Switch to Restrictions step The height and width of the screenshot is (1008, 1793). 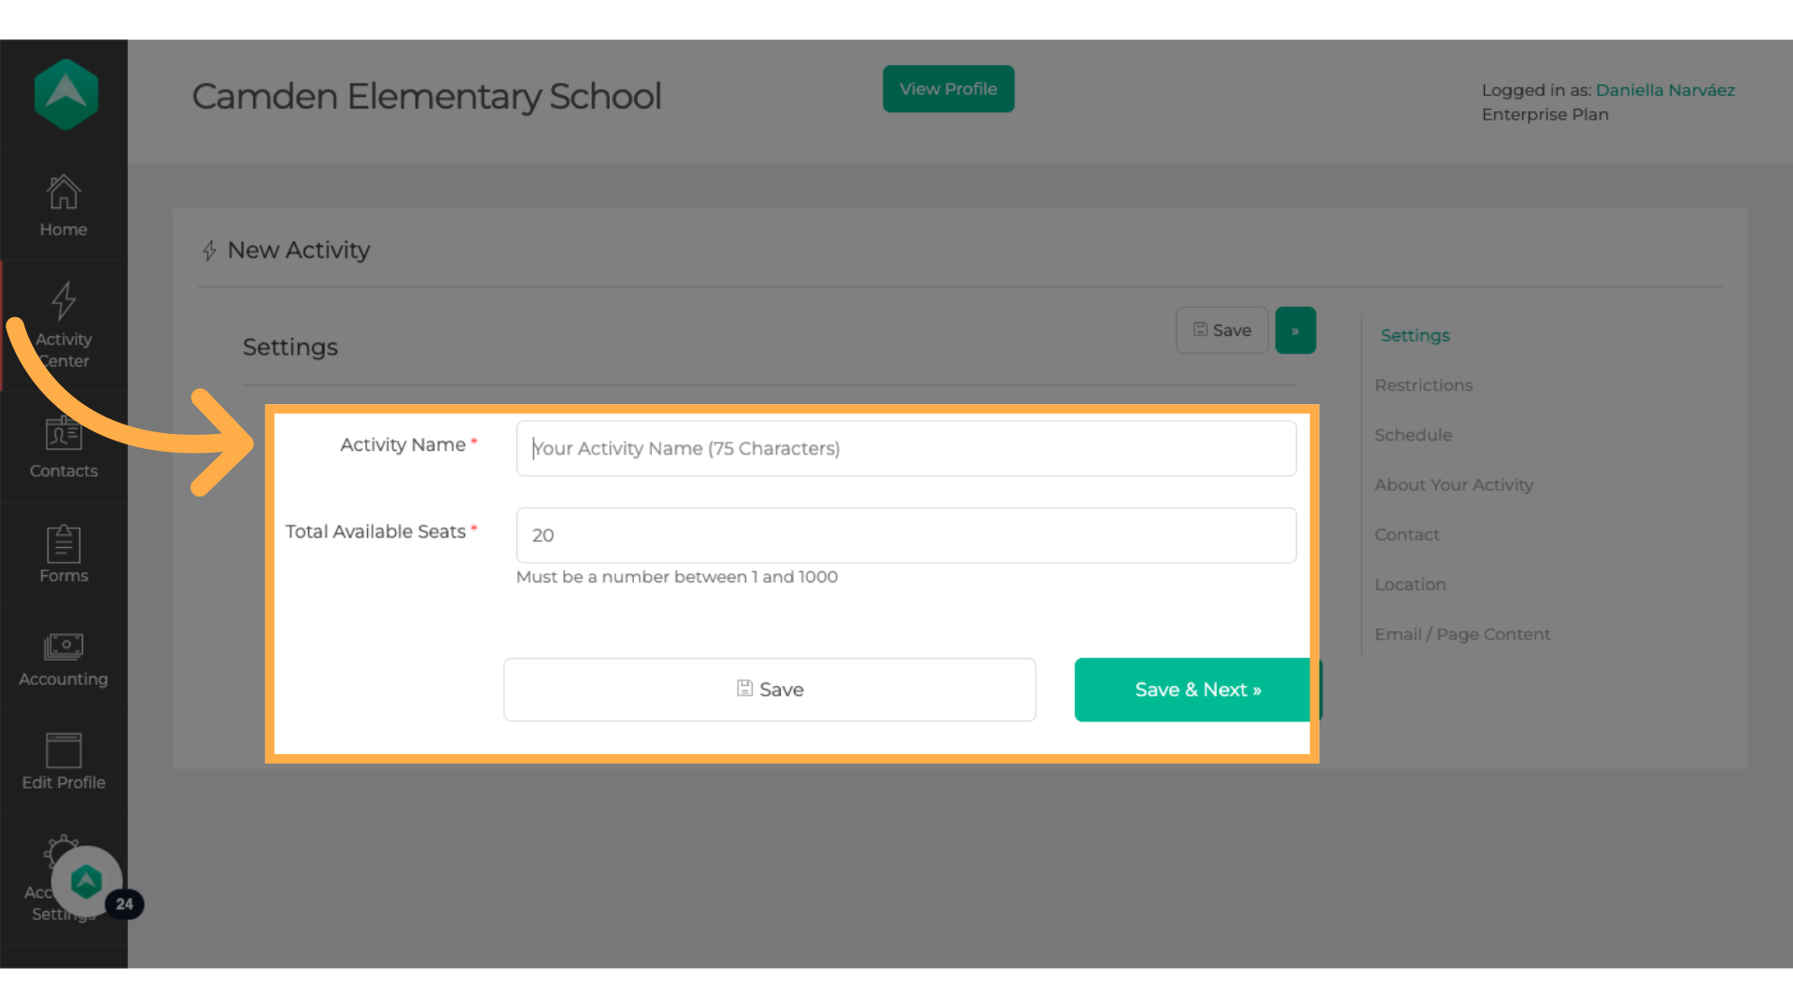1423,385
